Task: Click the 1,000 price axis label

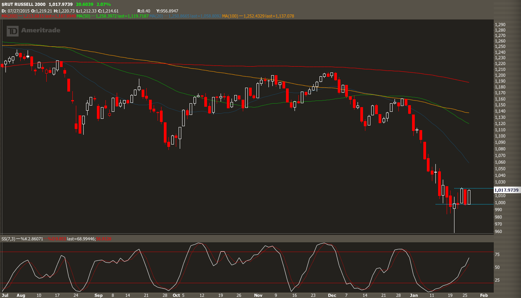Action: [500, 203]
